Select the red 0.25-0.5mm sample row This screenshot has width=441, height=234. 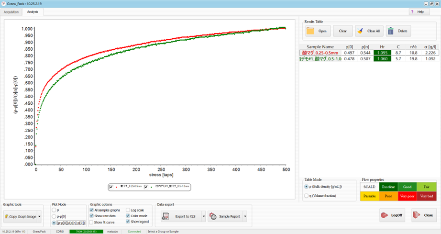pos(320,53)
